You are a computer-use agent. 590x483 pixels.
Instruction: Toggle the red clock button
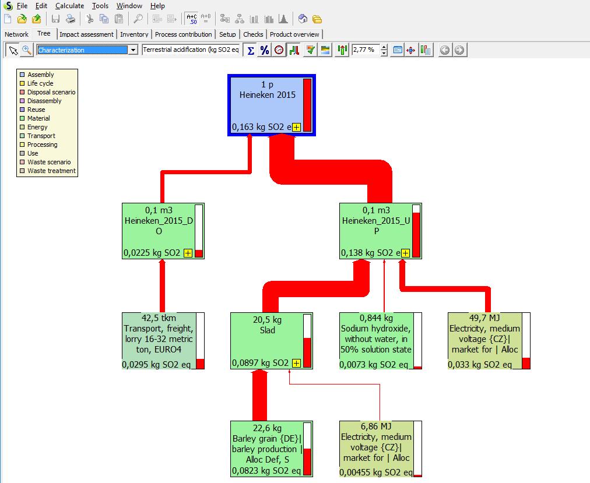tap(279, 50)
